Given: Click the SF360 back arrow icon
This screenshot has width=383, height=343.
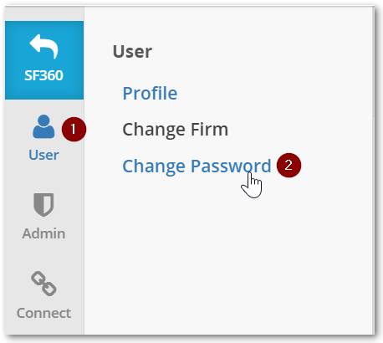Looking at the screenshot, I should 43,46.
